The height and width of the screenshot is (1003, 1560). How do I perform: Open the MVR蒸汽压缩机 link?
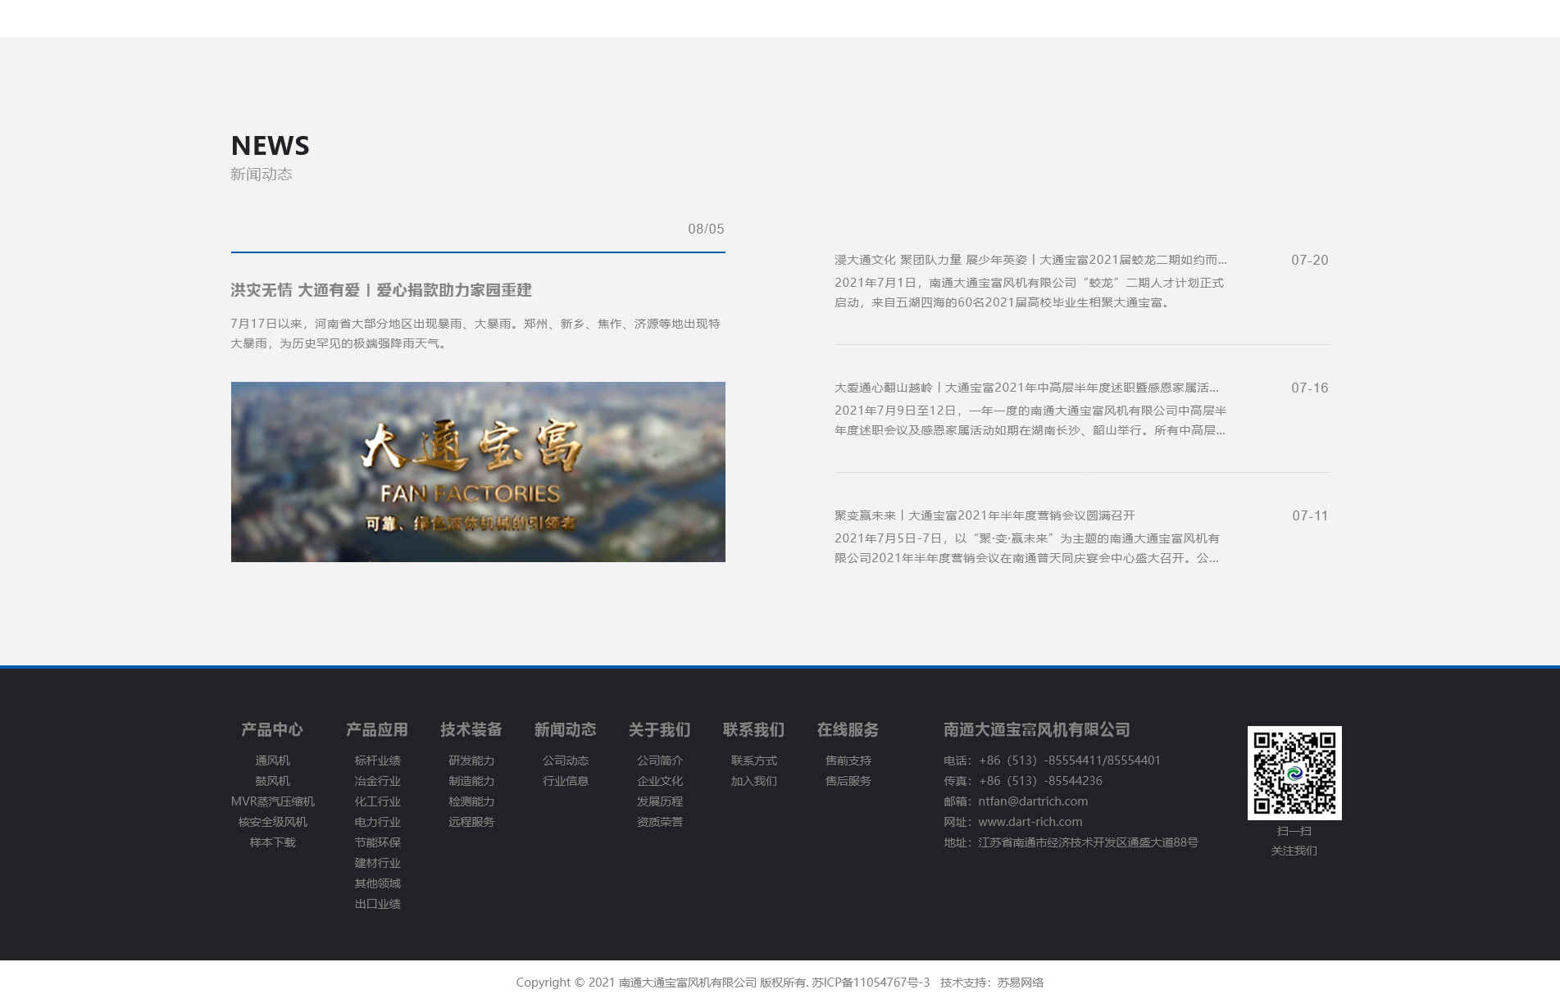tap(272, 801)
